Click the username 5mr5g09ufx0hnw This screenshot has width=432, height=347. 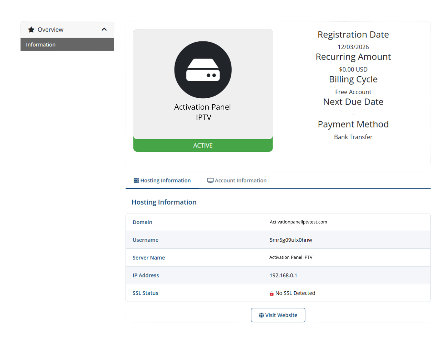[x=291, y=240]
